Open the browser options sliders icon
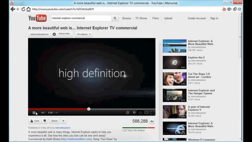Image resolution: width=252 pixels, height=142 pixels. click(240, 9)
